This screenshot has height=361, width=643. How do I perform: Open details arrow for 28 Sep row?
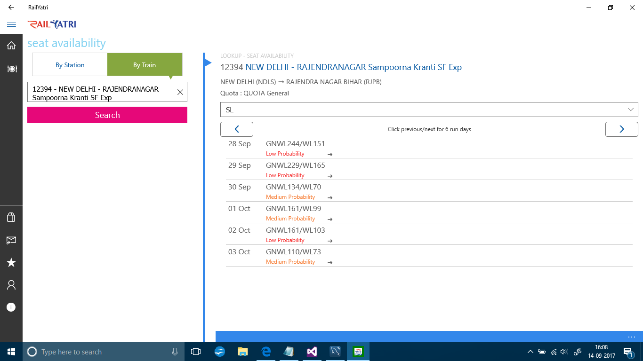click(x=330, y=154)
